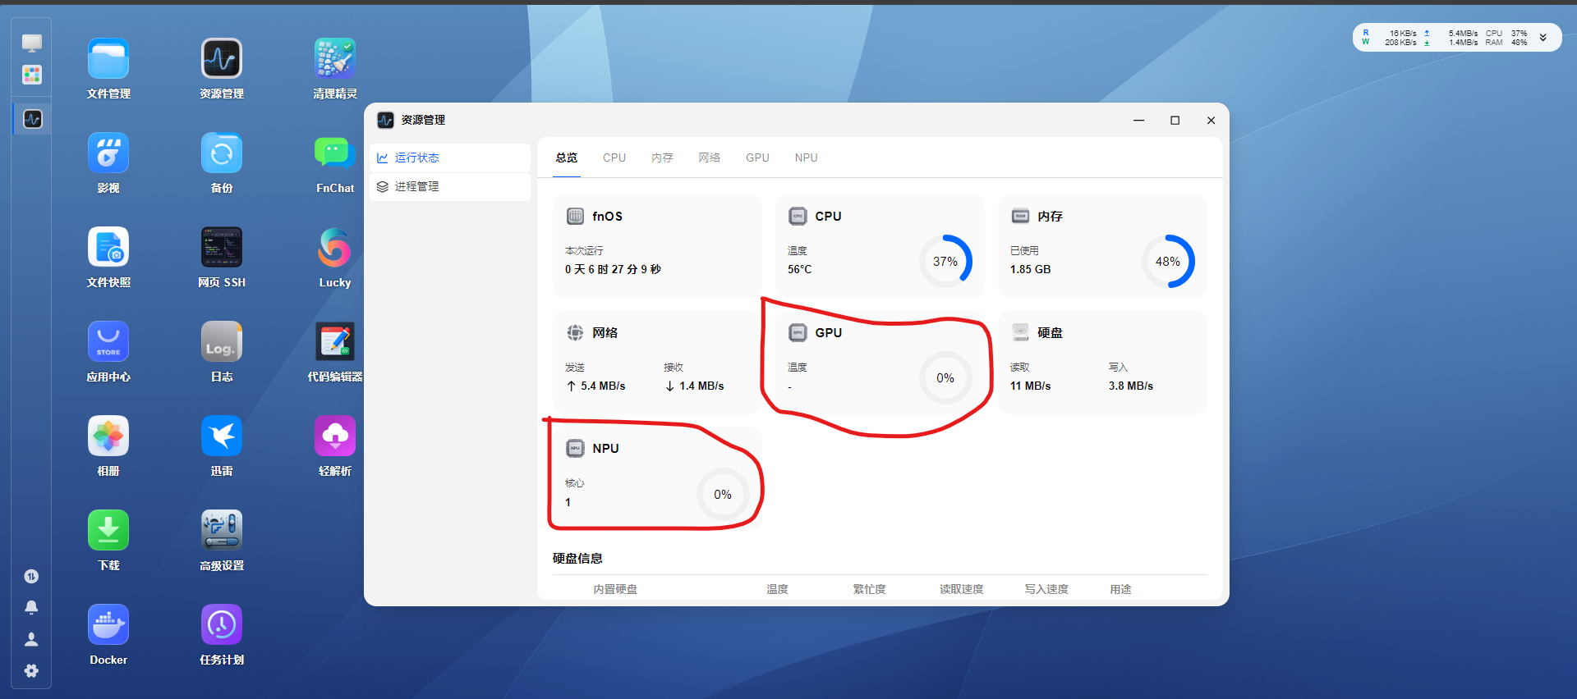Viewport: 1577px width, 699px height.
Task: Click the 用途 column header
Action: tap(1120, 589)
